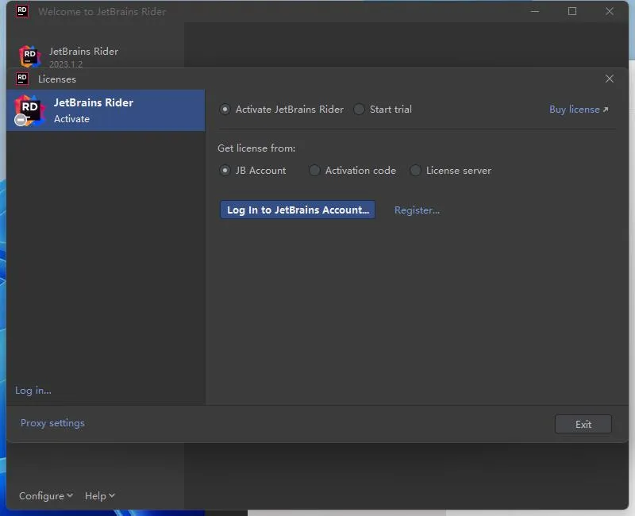The width and height of the screenshot is (635, 516).
Task: Open the Register link
Action: point(417,210)
